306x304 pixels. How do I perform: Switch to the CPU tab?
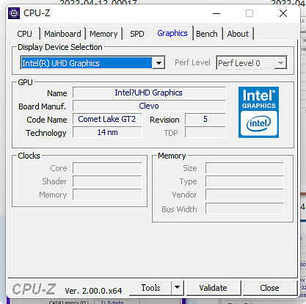pos(24,34)
